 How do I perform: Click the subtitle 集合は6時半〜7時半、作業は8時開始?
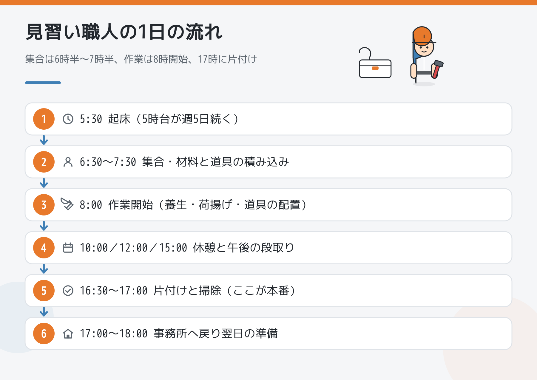click(107, 59)
